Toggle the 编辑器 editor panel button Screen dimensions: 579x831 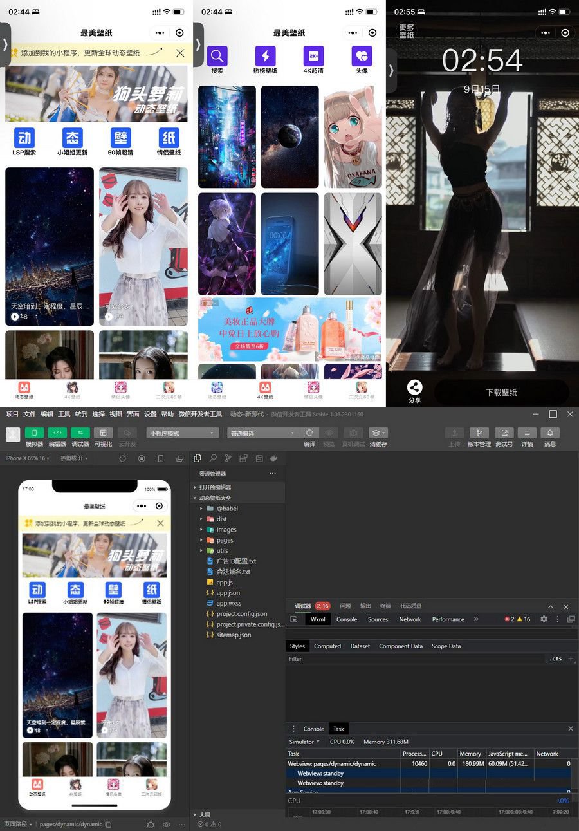(57, 433)
